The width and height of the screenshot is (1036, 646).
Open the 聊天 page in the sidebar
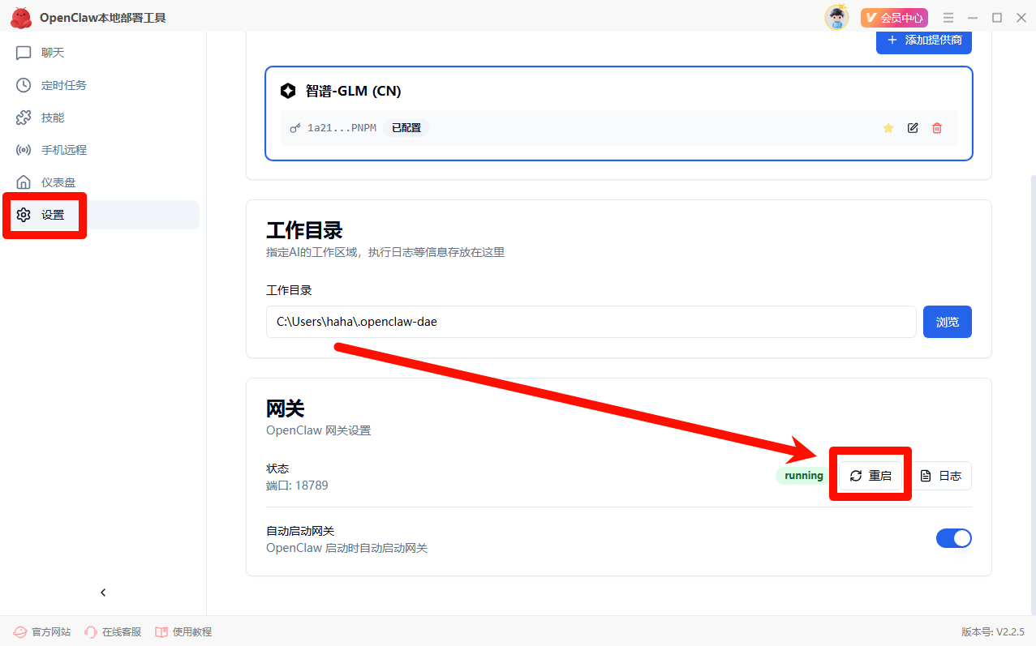pos(52,53)
